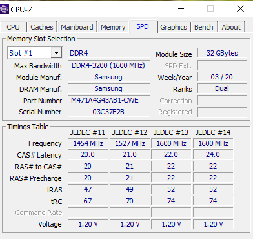Click the DDR4 memory type field
This screenshot has width=253, height=239.
pyautogui.click(x=109, y=53)
